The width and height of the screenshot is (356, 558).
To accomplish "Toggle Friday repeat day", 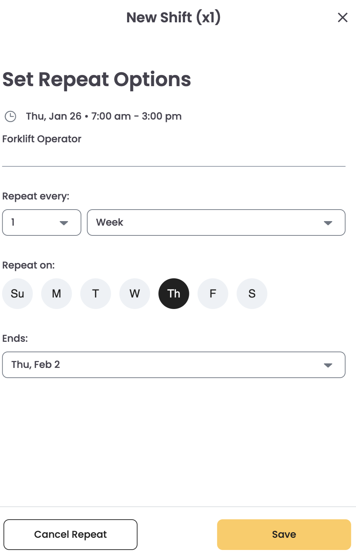I will point(213,294).
